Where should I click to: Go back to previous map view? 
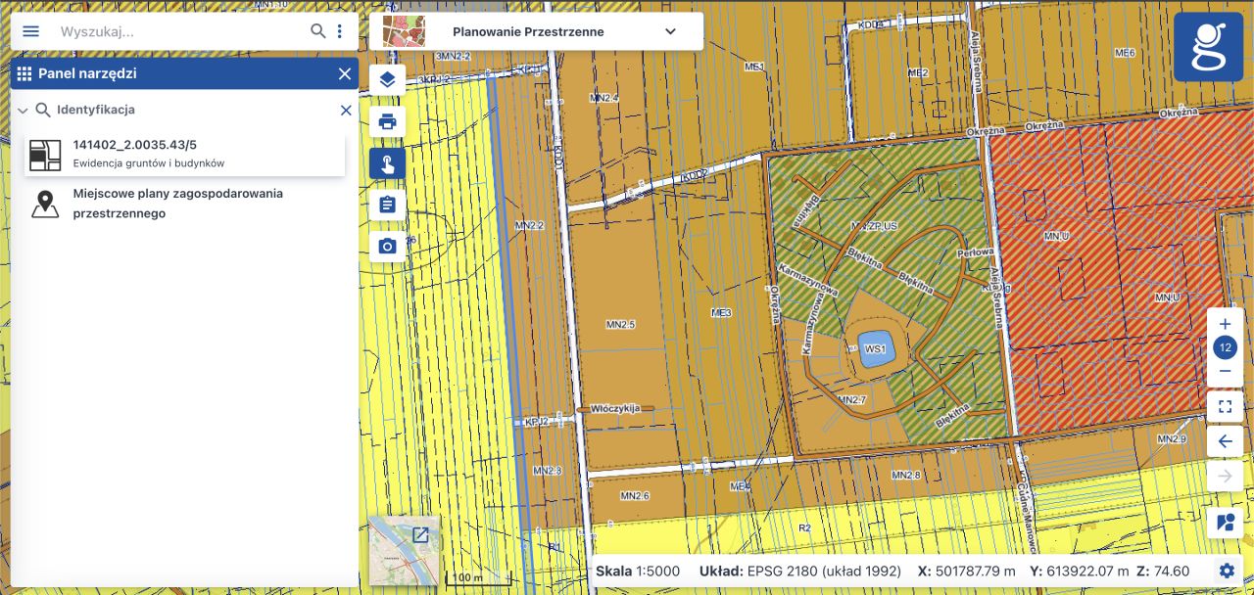click(1225, 441)
